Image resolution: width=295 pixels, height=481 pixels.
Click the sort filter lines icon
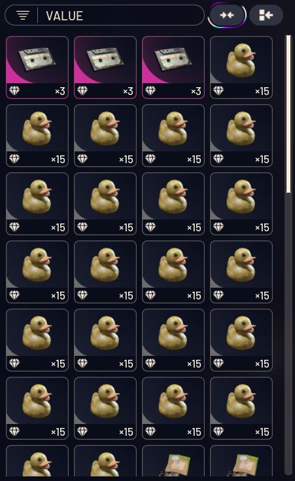pos(23,15)
